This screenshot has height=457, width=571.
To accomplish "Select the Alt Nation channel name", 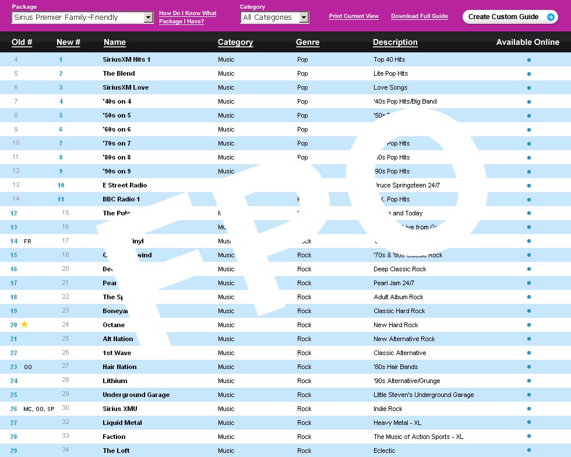I will 118,339.
